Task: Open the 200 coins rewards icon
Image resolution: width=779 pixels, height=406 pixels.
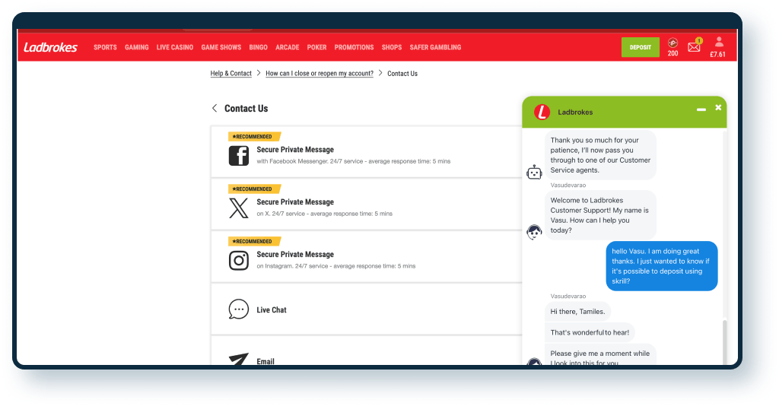Action: pos(672,47)
